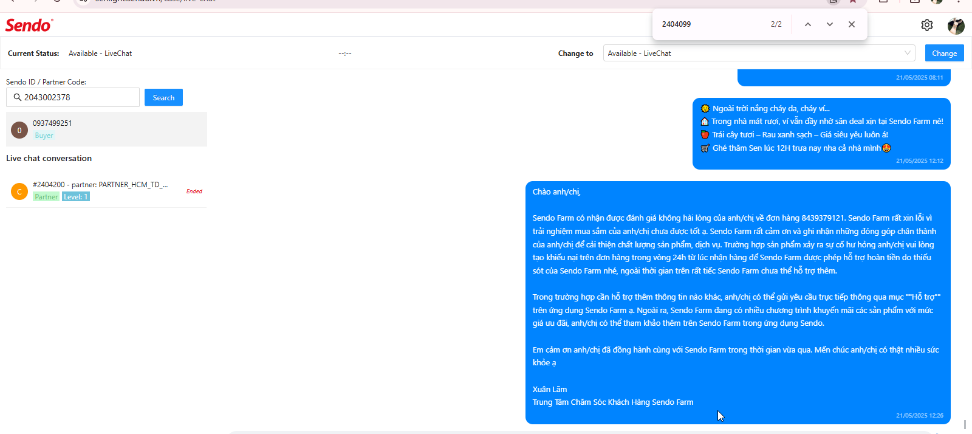Click the Live chat conversation heading
This screenshot has width=972, height=434.
coord(49,158)
